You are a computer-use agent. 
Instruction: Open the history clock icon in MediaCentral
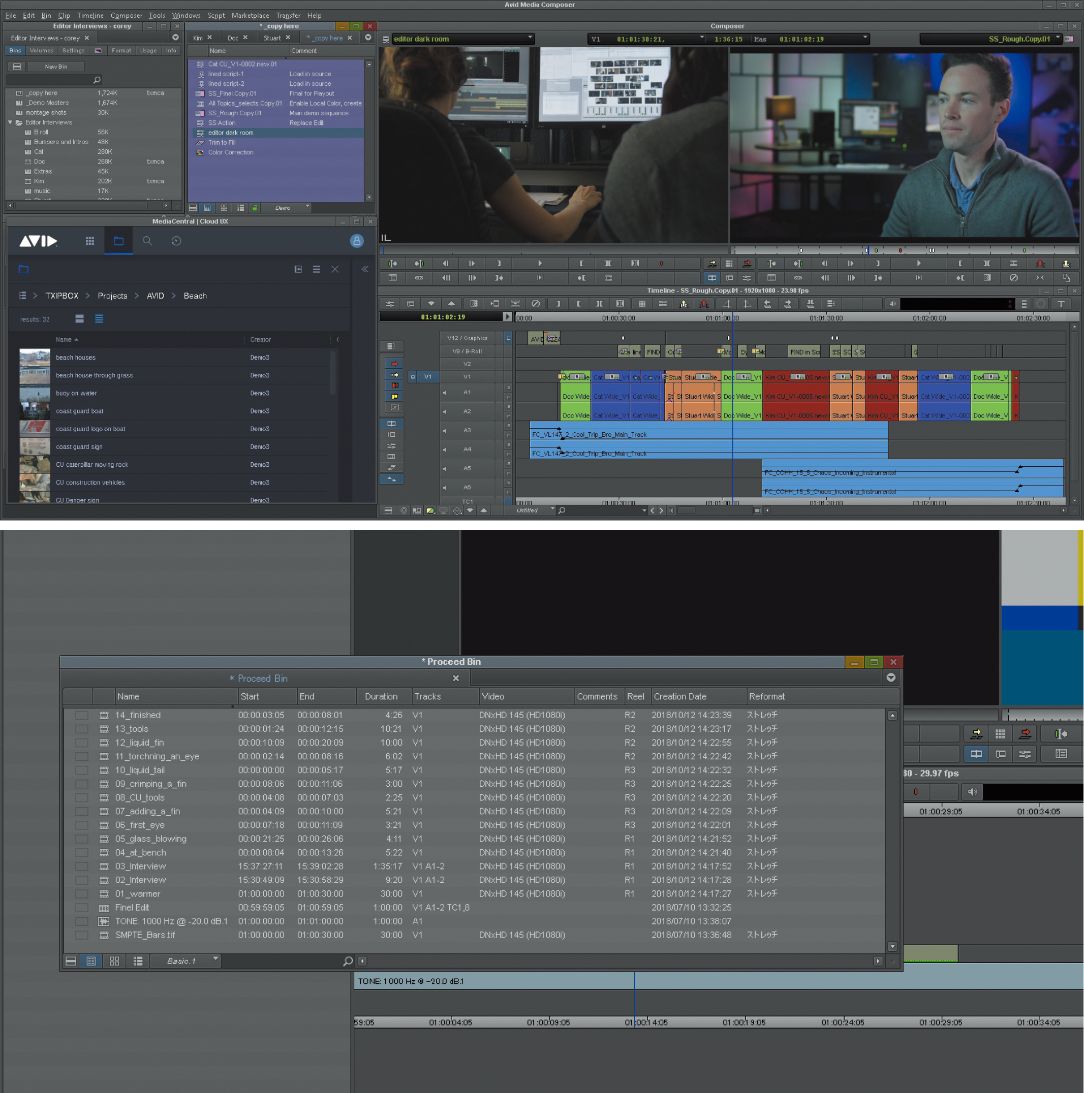(x=176, y=241)
